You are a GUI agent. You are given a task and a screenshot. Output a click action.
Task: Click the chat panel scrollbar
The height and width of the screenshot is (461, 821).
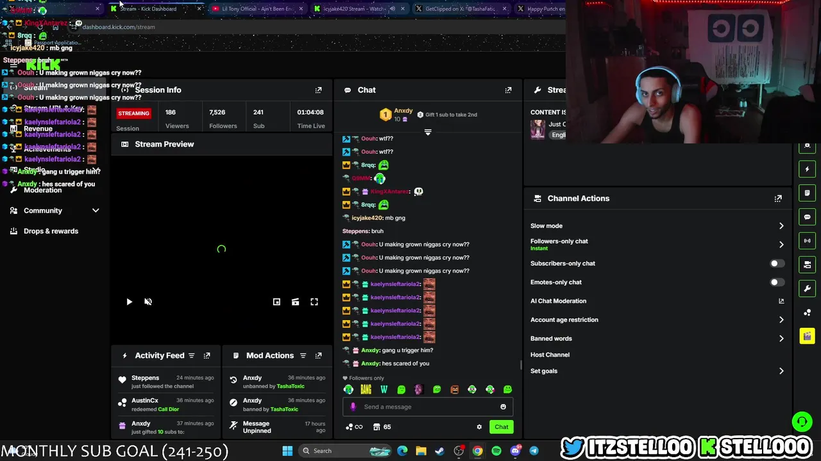click(520, 365)
